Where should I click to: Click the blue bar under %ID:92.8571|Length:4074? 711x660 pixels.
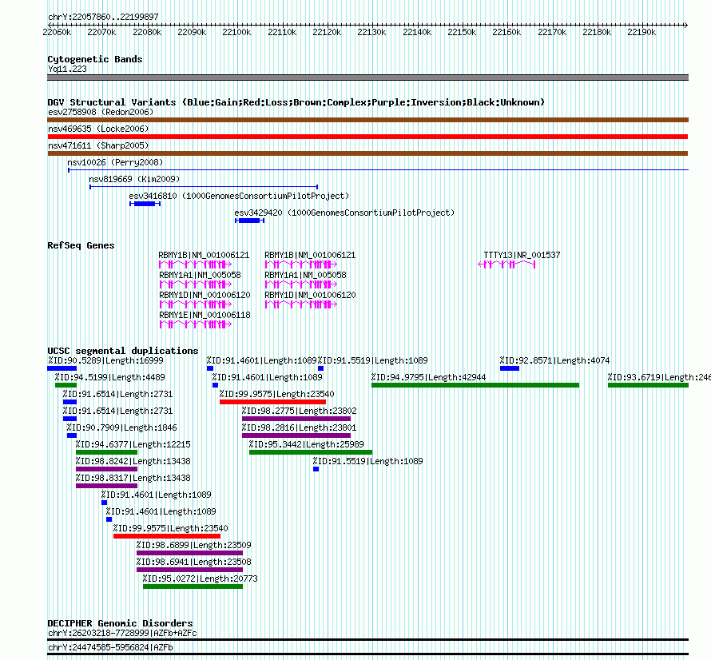pyautogui.click(x=510, y=368)
